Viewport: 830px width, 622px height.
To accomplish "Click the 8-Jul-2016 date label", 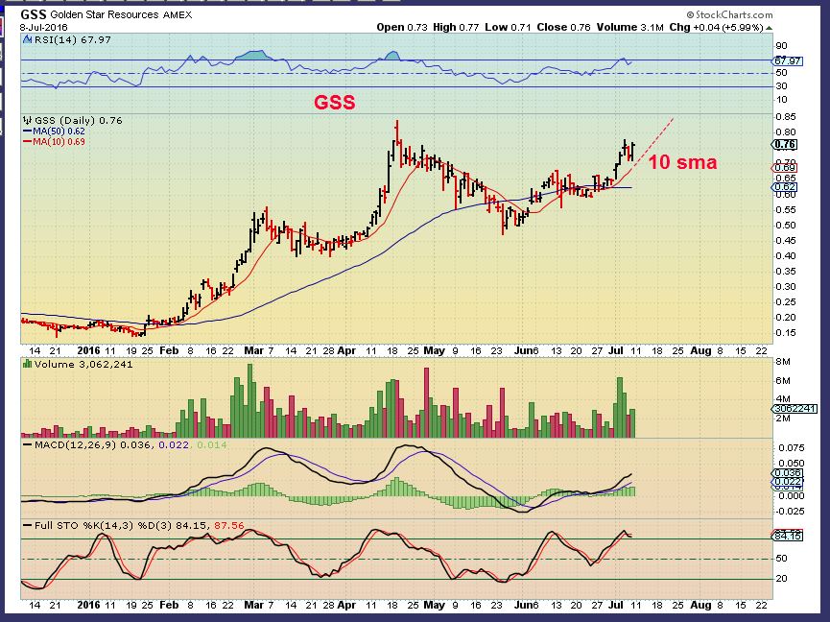I will pos(44,28).
